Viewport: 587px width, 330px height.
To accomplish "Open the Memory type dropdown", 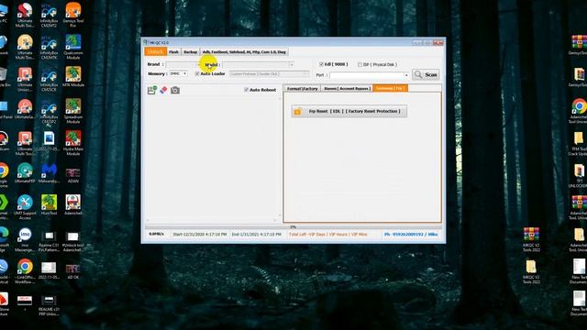I will tap(178, 73).
